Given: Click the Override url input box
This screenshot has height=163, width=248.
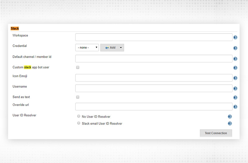Looking at the screenshot, I should point(154,107).
